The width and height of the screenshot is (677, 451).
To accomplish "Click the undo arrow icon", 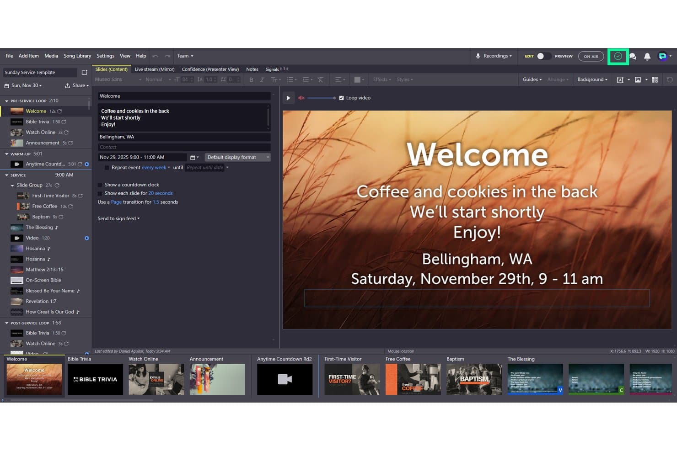I will (155, 56).
